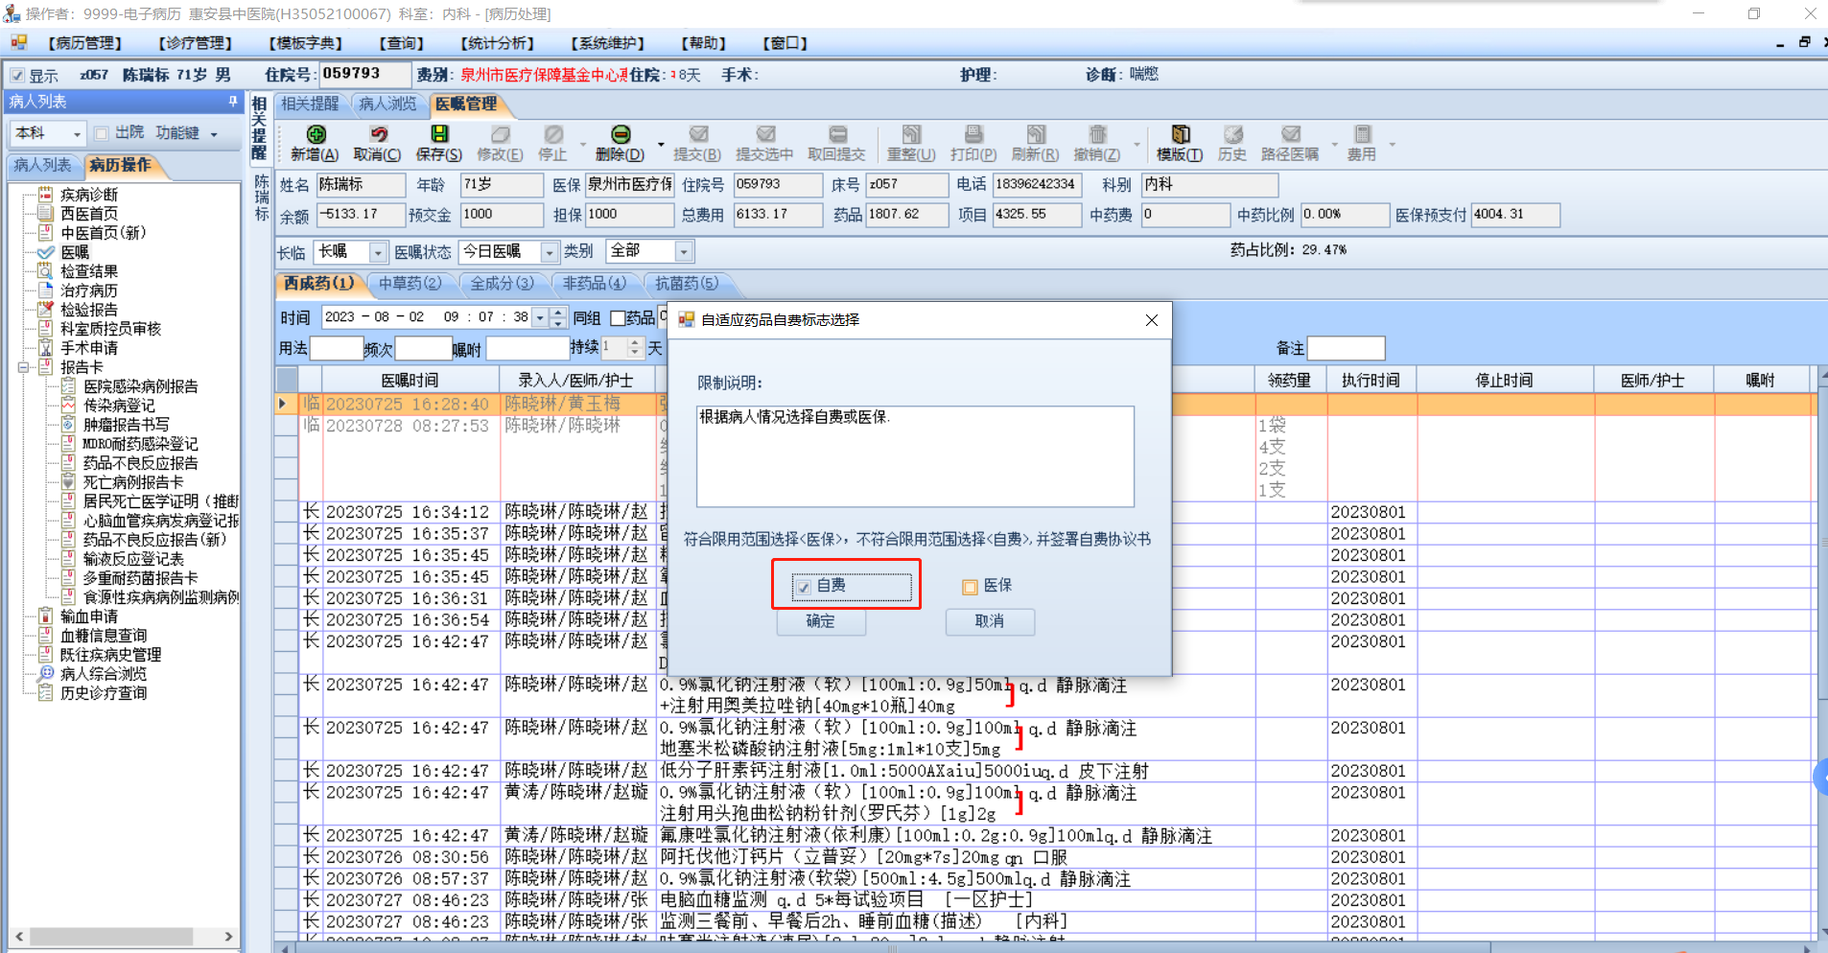This screenshot has width=1828, height=953.
Task: Open the 类别 dropdown showing 全部
Action: (x=684, y=252)
